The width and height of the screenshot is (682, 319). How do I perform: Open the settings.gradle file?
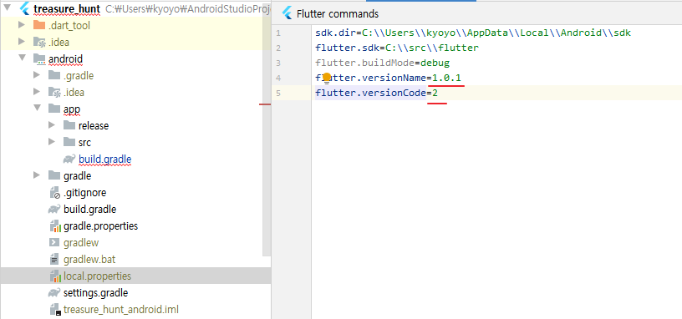(x=95, y=293)
